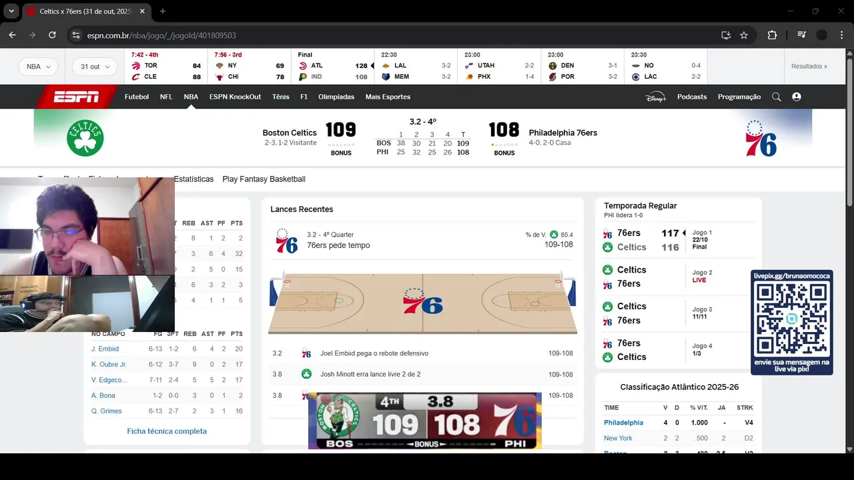Click the install app icon in address bar
Viewport: 854px width, 480px height.
pos(726,35)
